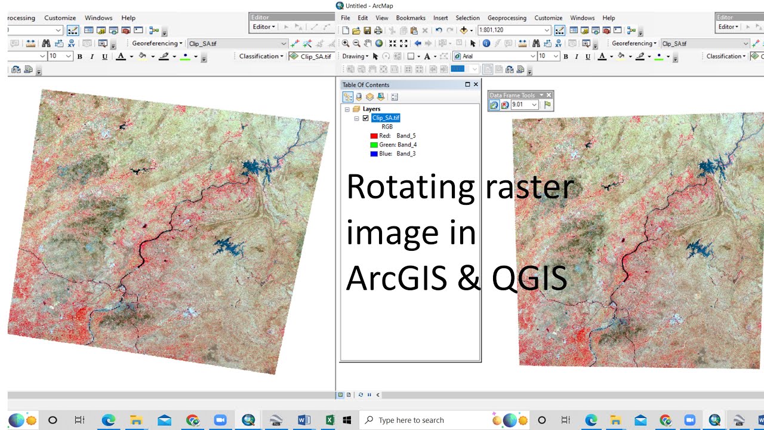Open the Bookmarks menu
Screen dimensions: 764x430
[411, 18]
